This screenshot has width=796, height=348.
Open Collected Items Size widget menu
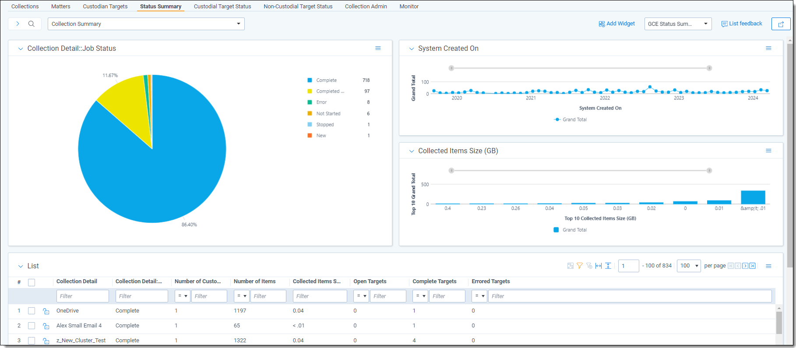pyautogui.click(x=768, y=151)
